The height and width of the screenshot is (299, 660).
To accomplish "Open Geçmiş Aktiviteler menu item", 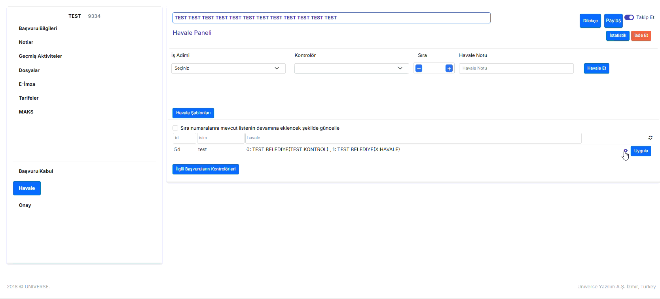I will [40, 56].
